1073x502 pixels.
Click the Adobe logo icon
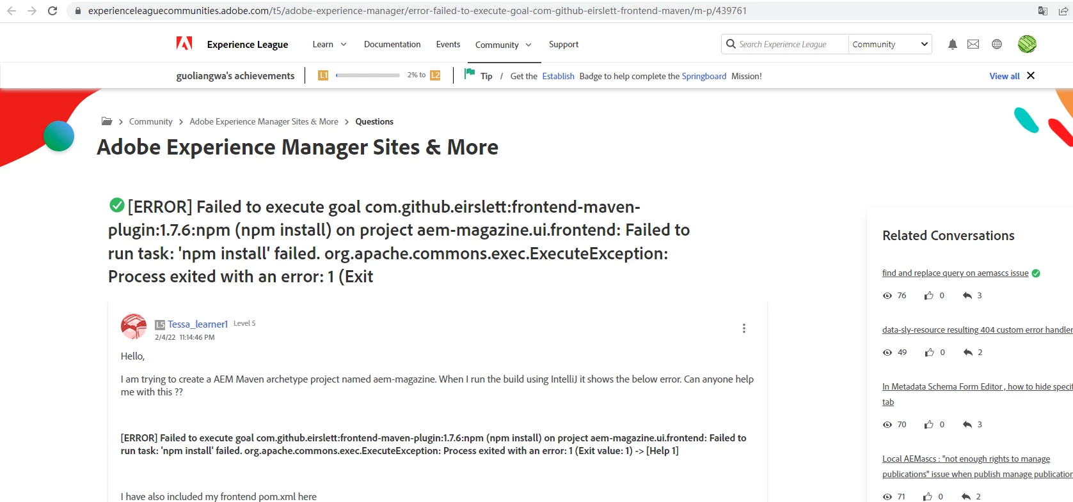(x=184, y=43)
